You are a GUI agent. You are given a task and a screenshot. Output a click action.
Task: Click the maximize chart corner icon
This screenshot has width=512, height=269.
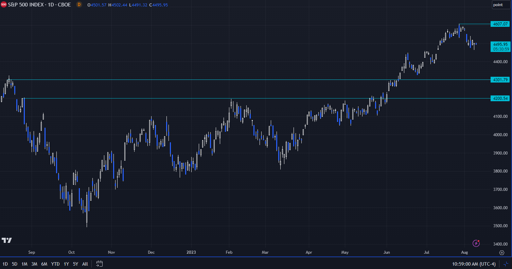(506, 264)
